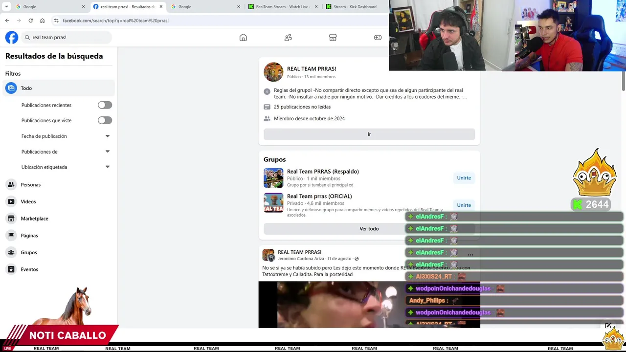This screenshot has width=626, height=352.
Task: Open Jeronimo Cardona Ariza profile link
Action: 301,259
